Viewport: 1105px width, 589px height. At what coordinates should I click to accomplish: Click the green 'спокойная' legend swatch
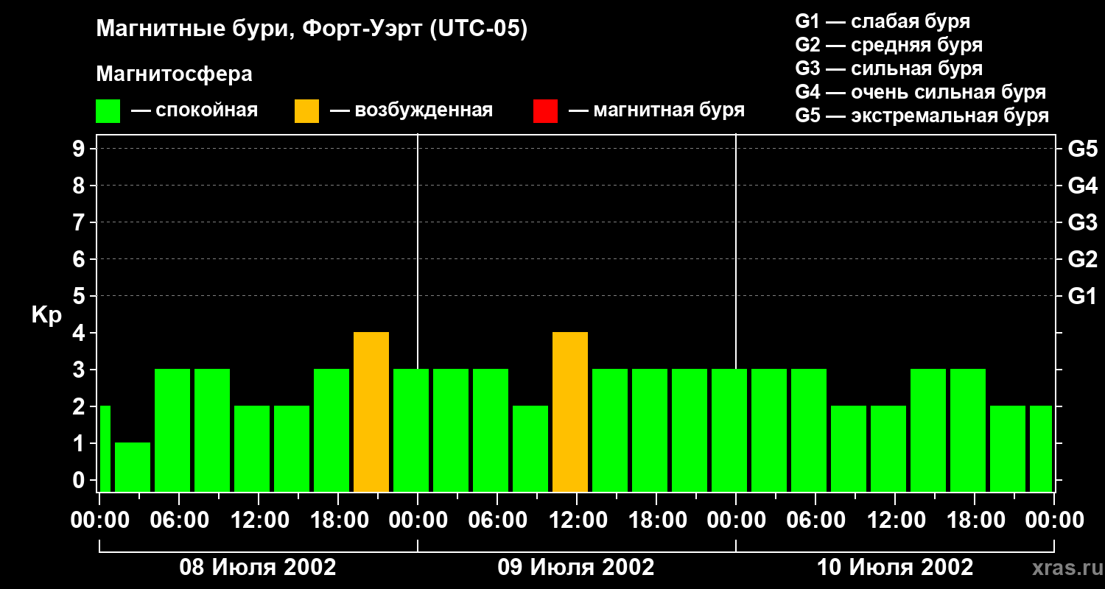(x=108, y=111)
